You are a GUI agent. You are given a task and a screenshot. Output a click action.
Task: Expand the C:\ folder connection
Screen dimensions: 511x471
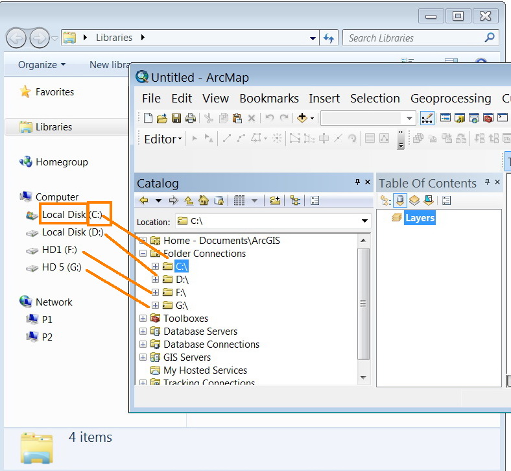[155, 266]
